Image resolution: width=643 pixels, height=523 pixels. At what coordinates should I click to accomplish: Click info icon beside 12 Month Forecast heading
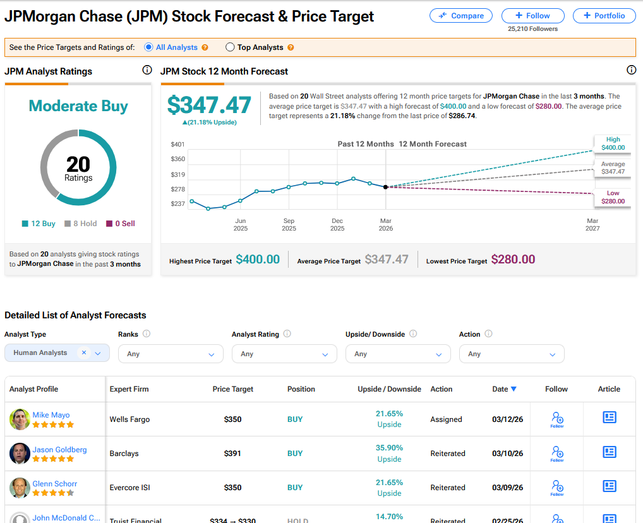coord(631,70)
